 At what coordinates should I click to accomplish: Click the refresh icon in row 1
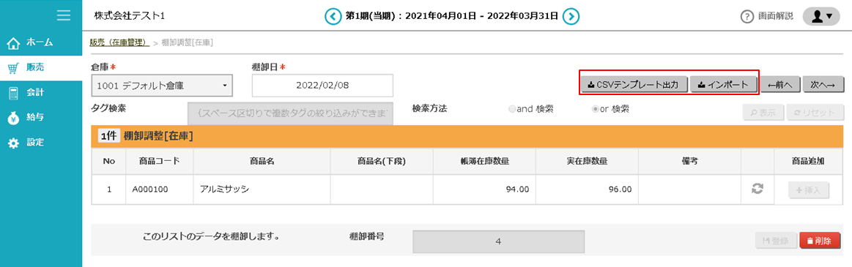tap(757, 189)
